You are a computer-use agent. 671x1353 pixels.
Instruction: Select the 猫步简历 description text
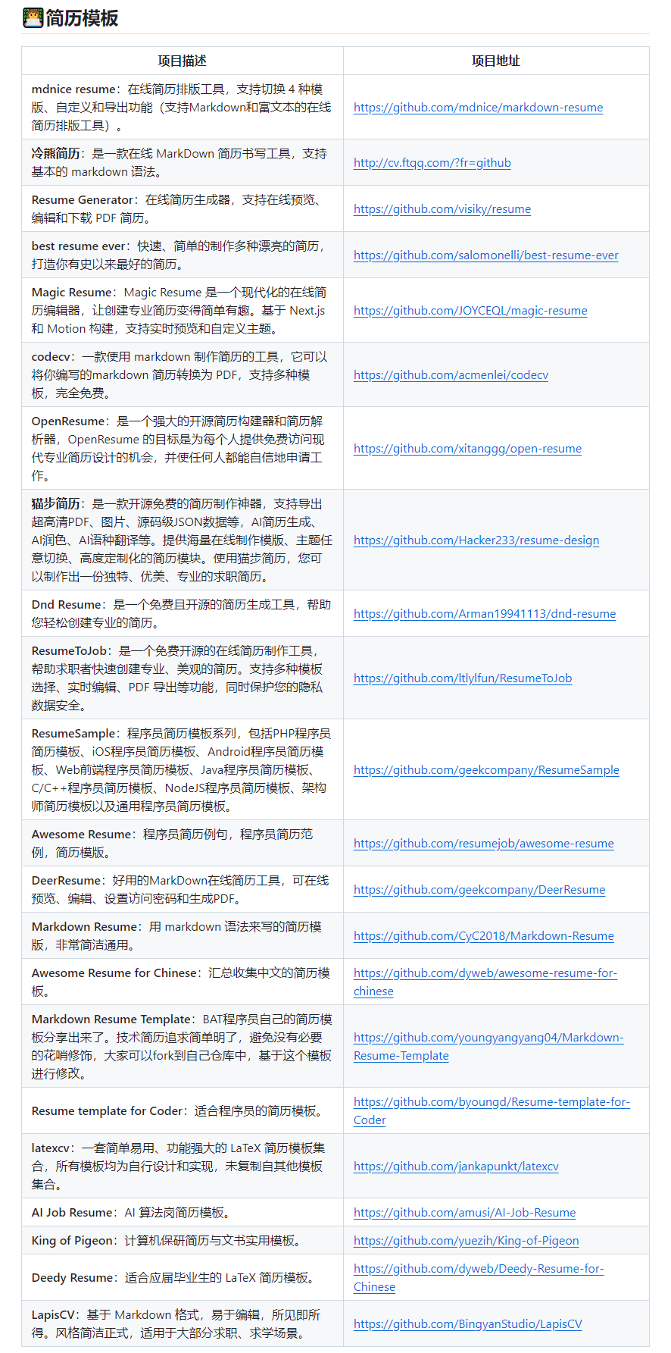click(182, 540)
